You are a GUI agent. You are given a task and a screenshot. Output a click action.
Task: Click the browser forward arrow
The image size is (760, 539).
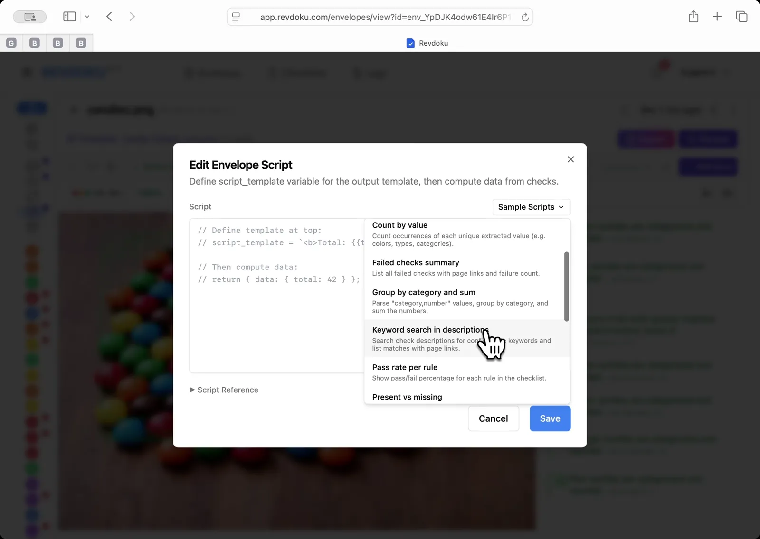pyautogui.click(x=132, y=17)
